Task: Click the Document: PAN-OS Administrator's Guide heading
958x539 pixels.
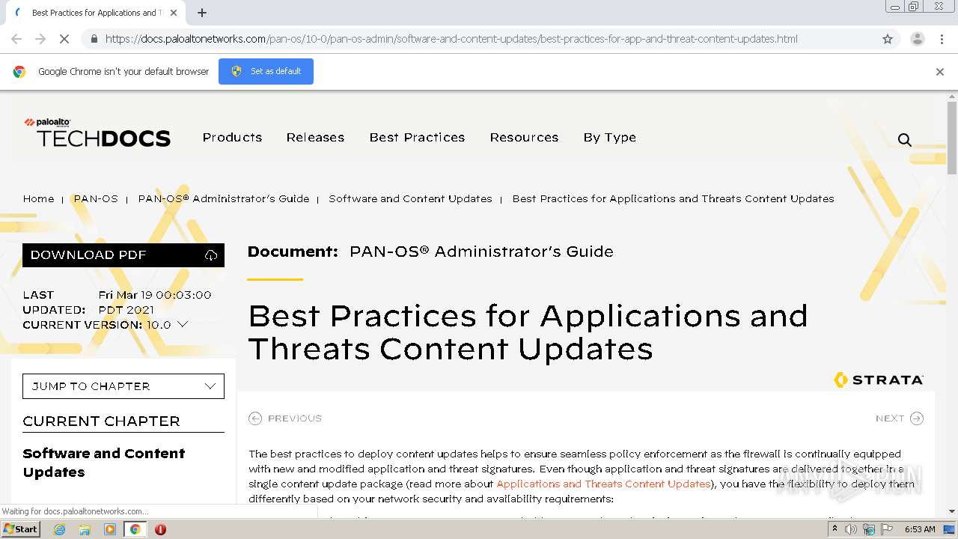Action: [430, 252]
